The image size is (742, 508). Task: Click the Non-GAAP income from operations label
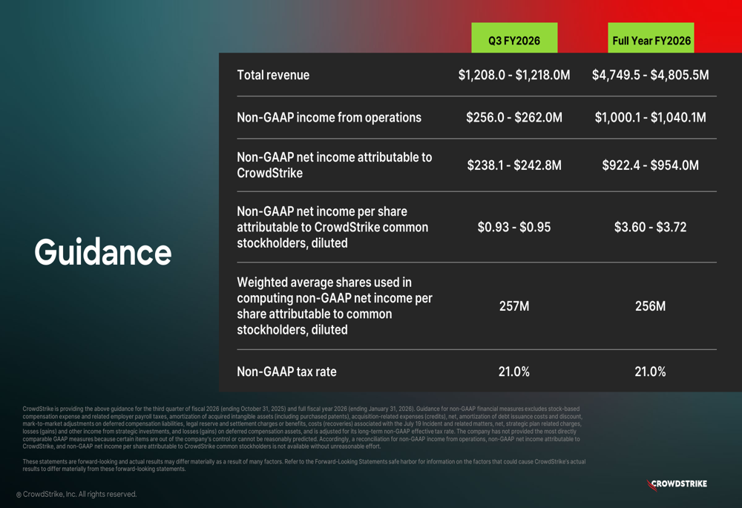(x=329, y=117)
